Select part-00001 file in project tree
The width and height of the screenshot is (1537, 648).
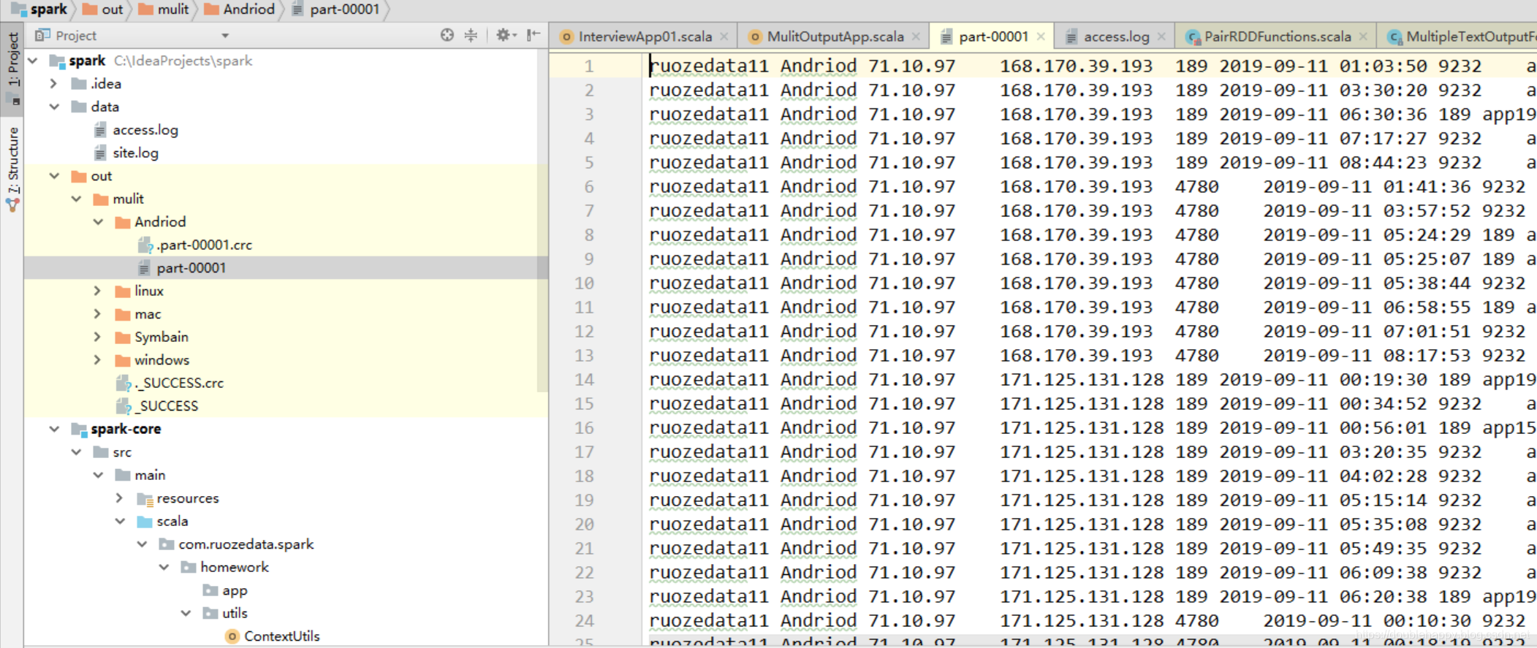click(191, 268)
